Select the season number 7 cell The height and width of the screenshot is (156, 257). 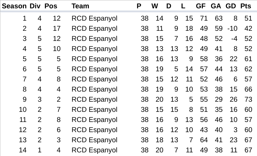pyautogui.click(x=25, y=79)
